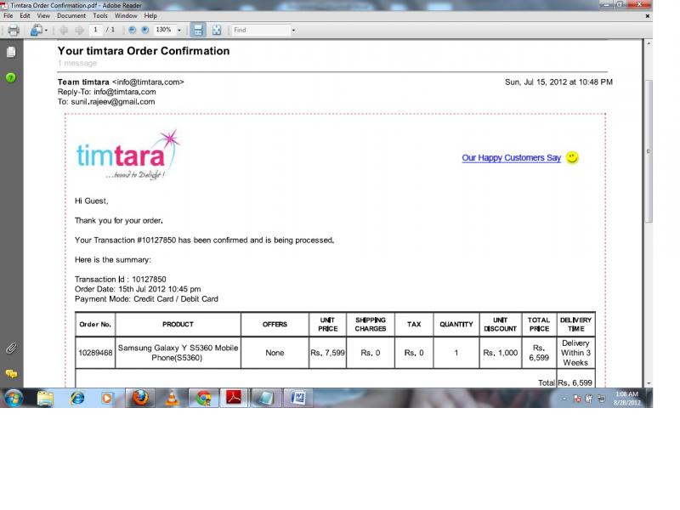The height and width of the screenshot is (510, 680).
Task: Open the collaborate icon's dropdown arrow
Action: click(46, 30)
